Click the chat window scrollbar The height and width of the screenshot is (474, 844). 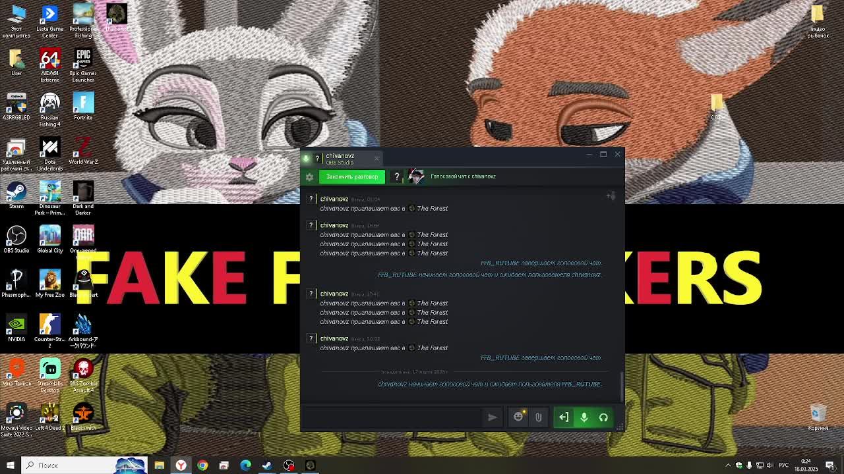pos(621,386)
